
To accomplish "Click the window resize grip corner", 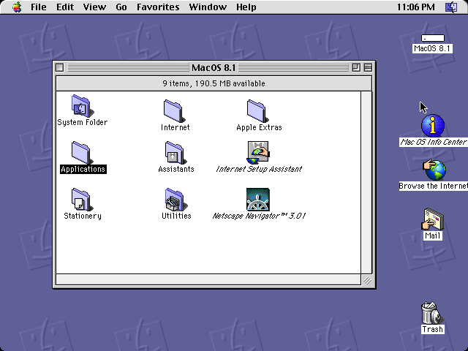I will click(367, 280).
